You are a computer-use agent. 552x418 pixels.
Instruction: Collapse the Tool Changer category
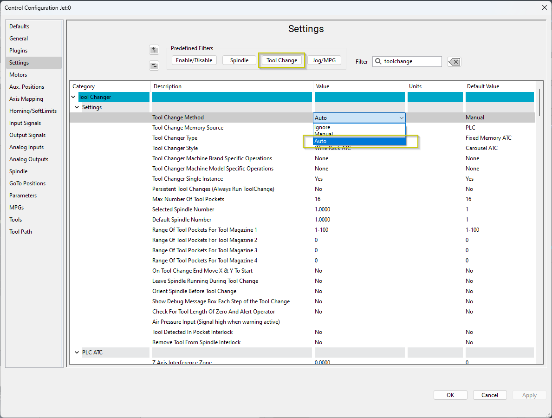[x=73, y=97]
